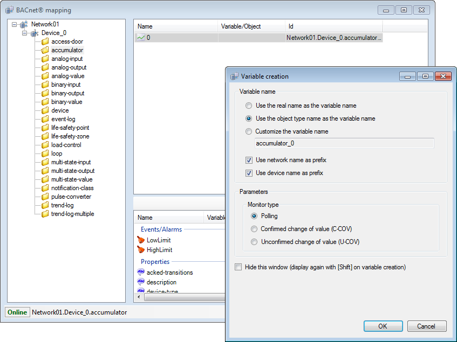Click the chart icon of object 0 row

tap(141, 38)
